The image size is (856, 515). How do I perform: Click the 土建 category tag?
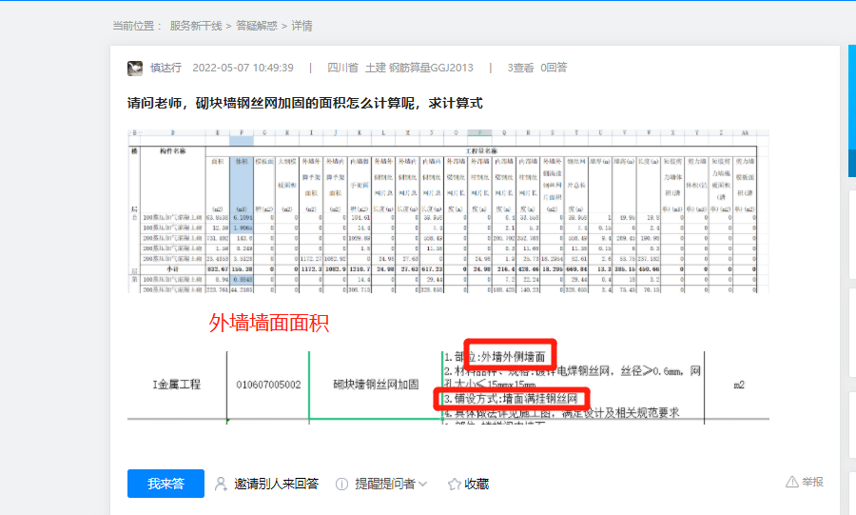coord(376,68)
